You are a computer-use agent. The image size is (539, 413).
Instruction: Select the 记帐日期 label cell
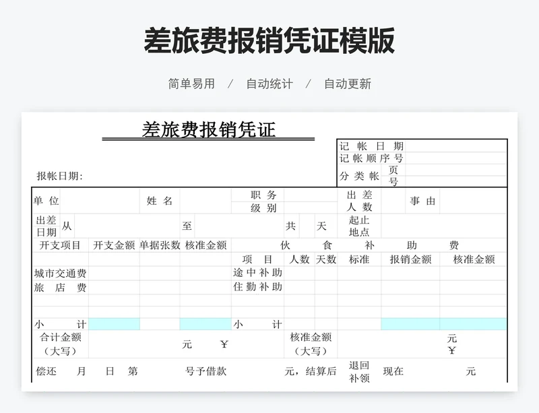coord(371,146)
